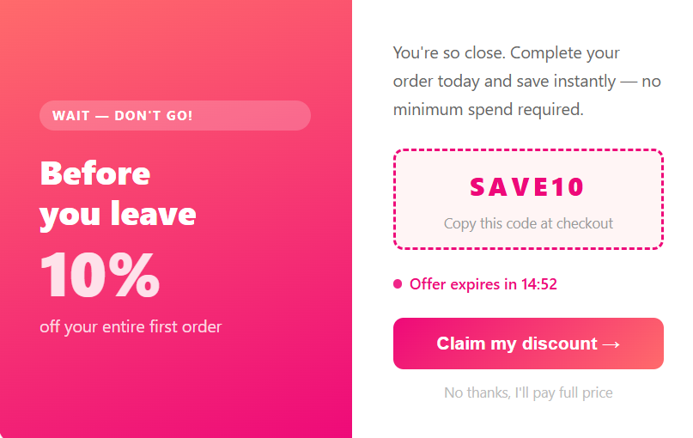Click the 14:52 countdown time
The width and height of the screenshot is (693, 438).
(x=539, y=284)
